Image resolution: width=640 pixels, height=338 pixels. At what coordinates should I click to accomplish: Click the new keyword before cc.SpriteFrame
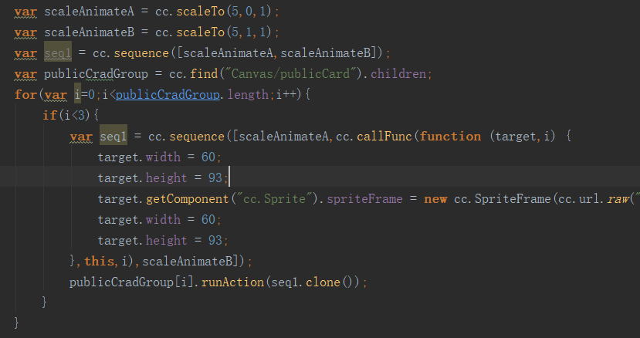click(x=435, y=199)
